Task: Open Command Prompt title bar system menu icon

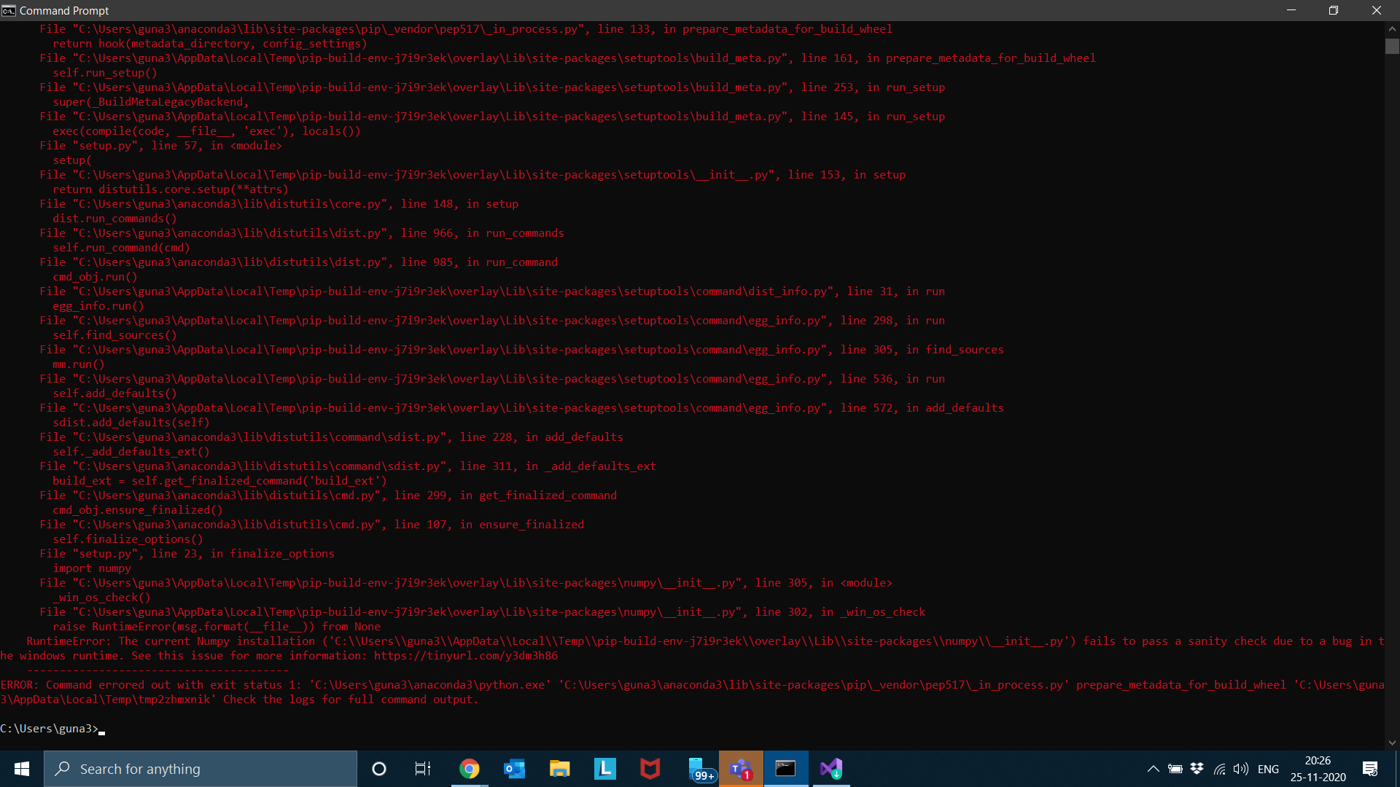Action: [9, 10]
